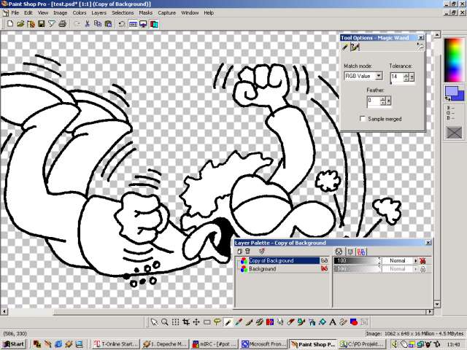Toggle visibility of Copy of Background layer
The width and height of the screenshot is (467, 350).
324,260
